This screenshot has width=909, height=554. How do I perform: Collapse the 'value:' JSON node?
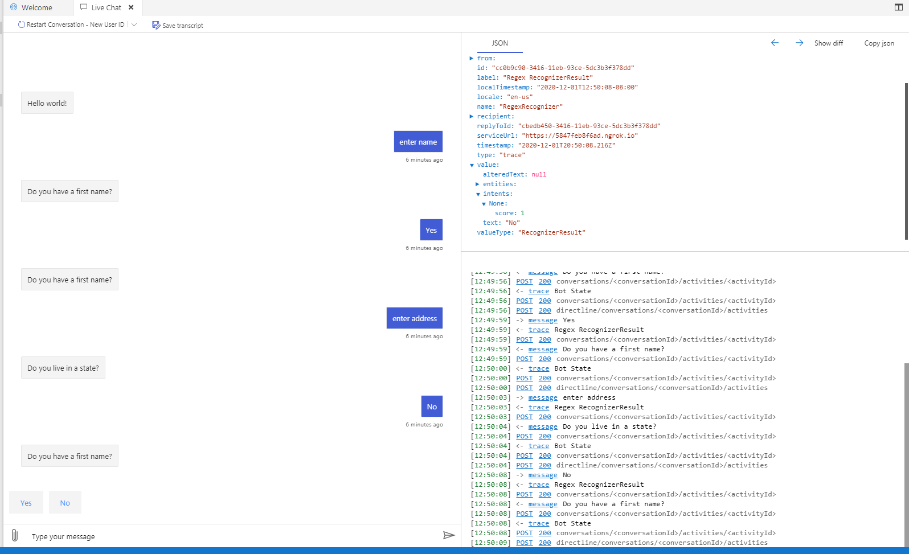pos(472,165)
